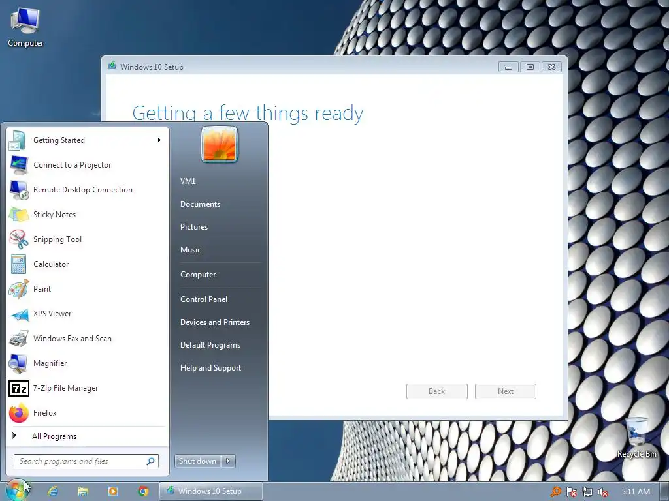Screen dimensions: 669x501
Task: Open Default Programs
Action: pos(210,345)
